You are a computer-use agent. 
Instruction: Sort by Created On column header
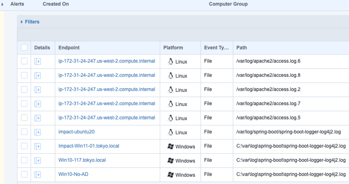[x=56, y=4]
